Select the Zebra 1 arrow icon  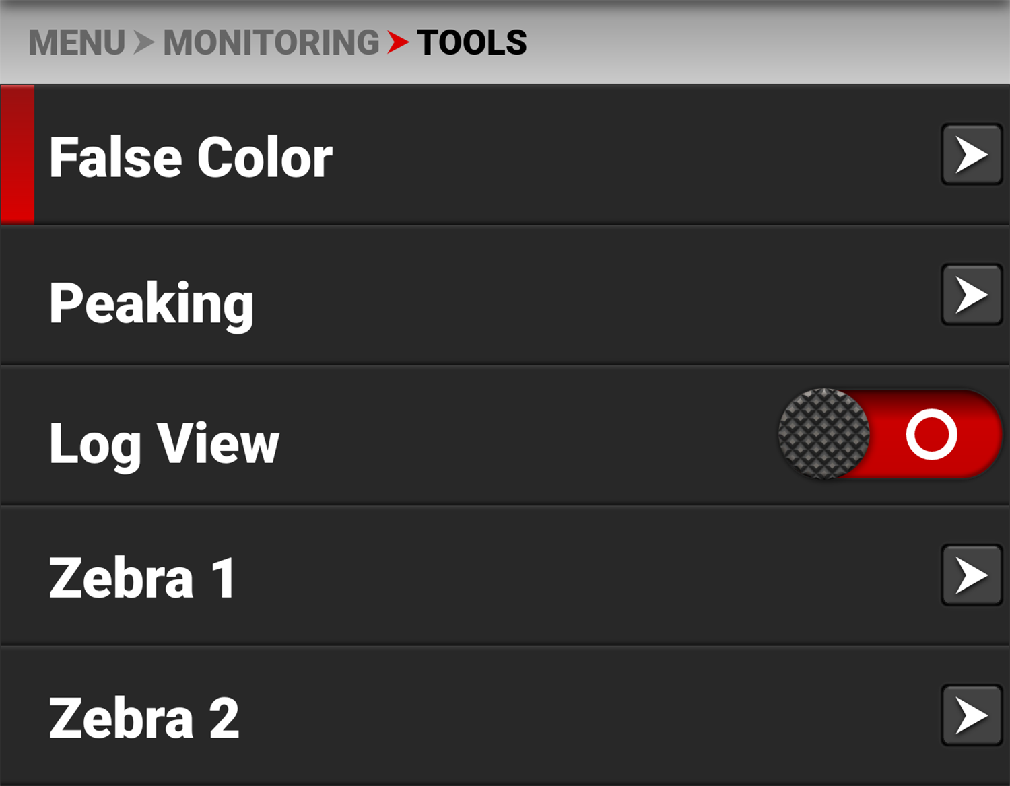tap(971, 575)
